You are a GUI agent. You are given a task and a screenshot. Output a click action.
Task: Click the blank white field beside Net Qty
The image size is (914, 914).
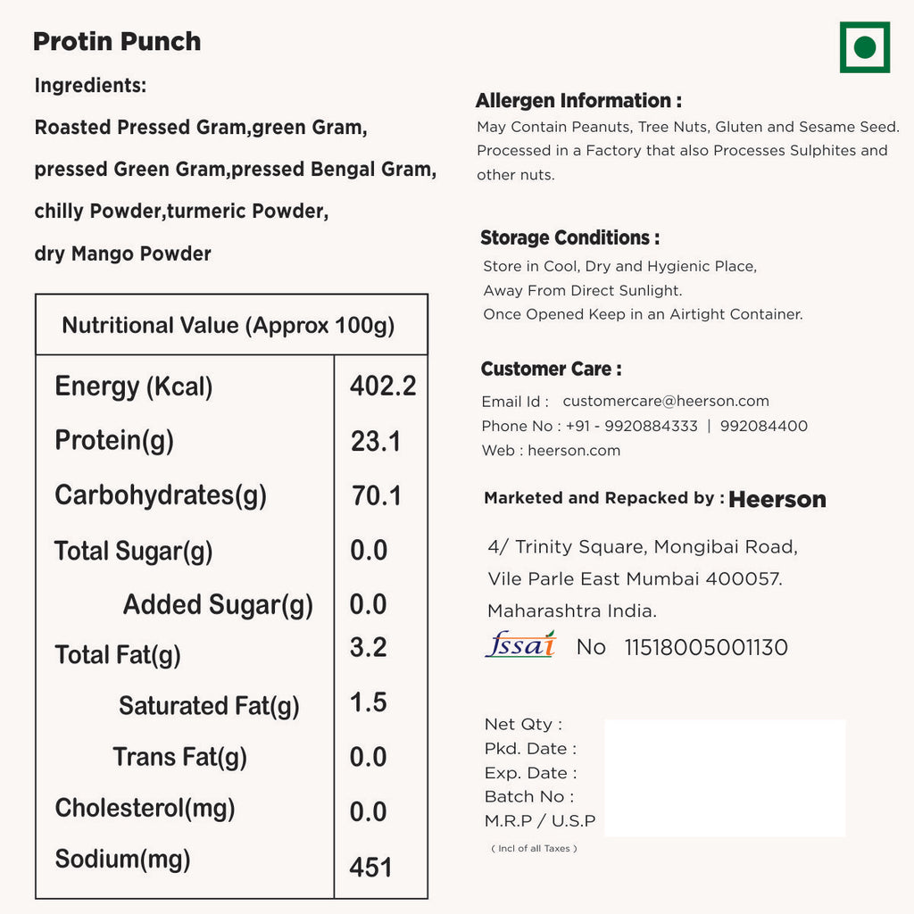[725, 777]
